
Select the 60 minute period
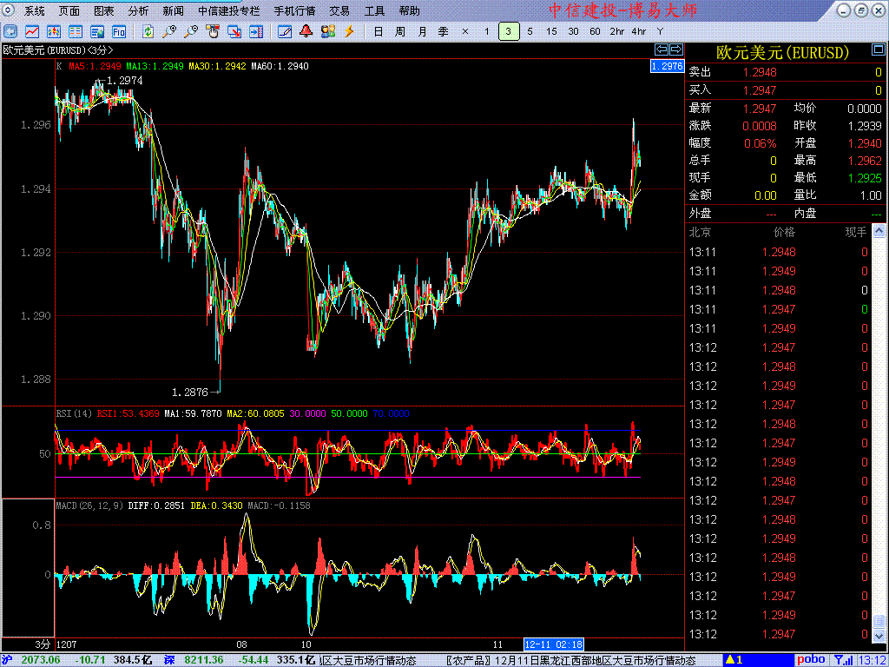click(595, 31)
